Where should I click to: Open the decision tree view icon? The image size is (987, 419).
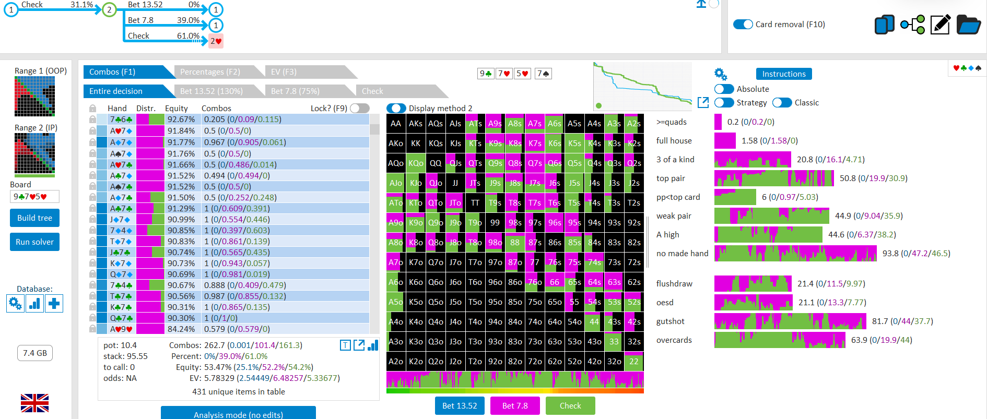pos(912,25)
